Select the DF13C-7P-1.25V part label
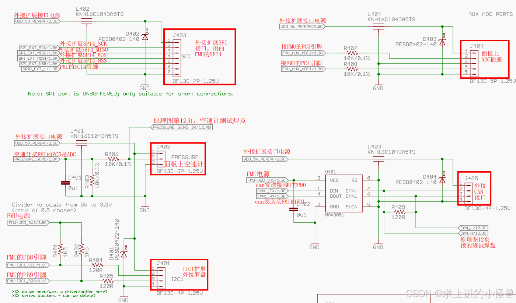 [195, 81]
